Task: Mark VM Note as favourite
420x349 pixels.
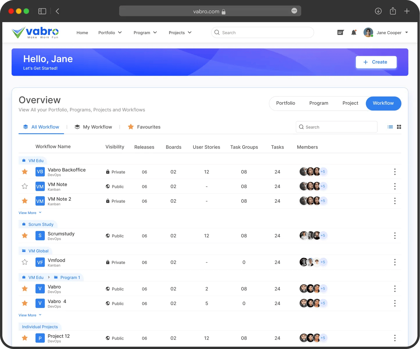Action: (25, 186)
